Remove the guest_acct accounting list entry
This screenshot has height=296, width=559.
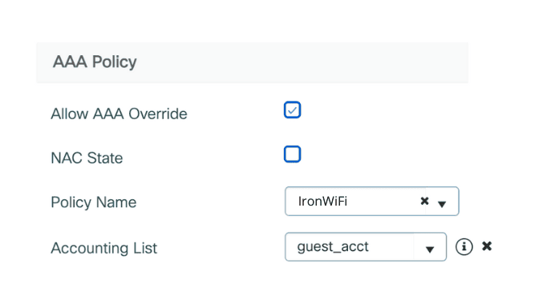(487, 246)
